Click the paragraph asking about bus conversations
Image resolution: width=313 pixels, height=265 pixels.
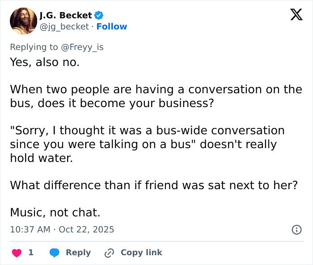click(x=156, y=96)
